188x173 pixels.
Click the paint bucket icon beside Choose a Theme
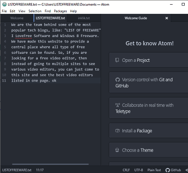pyautogui.click(x=117, y=150)
